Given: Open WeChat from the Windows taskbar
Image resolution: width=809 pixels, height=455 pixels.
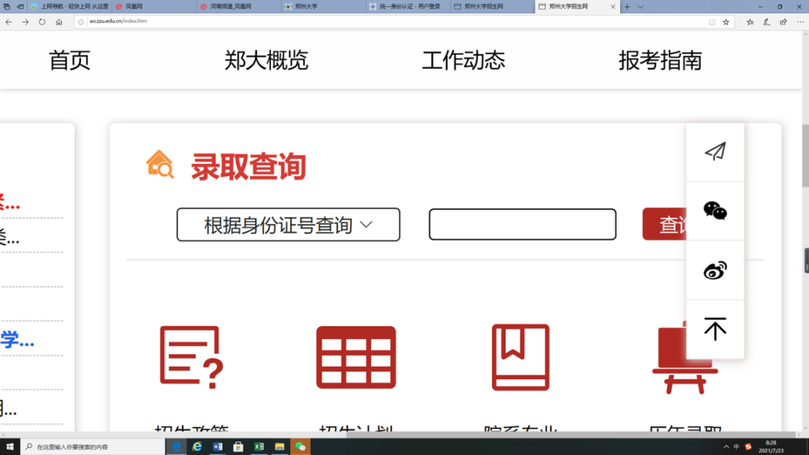Looking at the screenshot, I should (300, 447).
